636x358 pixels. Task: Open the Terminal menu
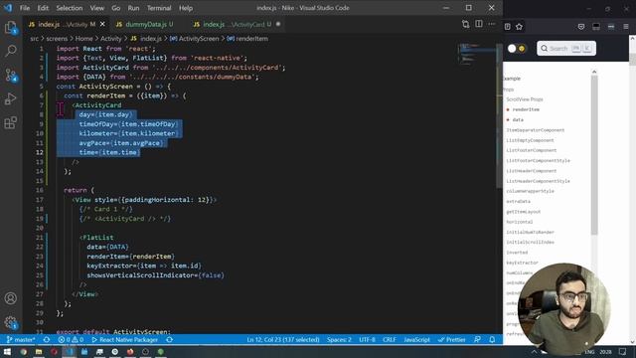coord(159,8)
